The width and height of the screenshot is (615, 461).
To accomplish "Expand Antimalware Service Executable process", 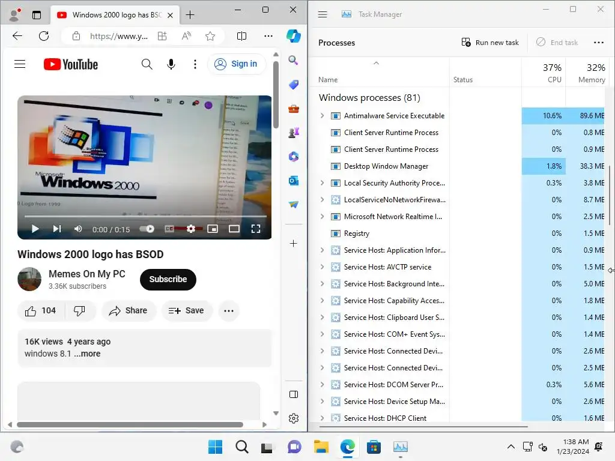I will pos(322,116).
